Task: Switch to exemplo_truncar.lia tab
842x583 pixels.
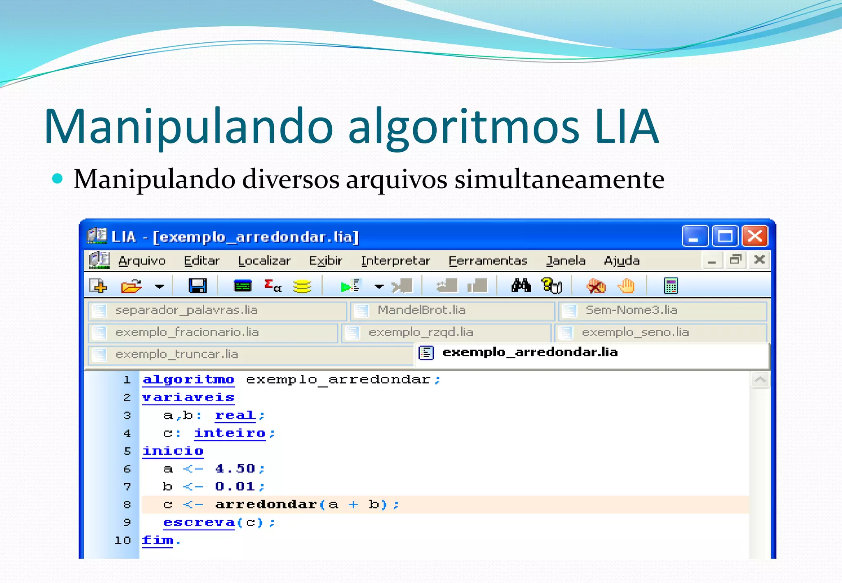Action: 250,355
